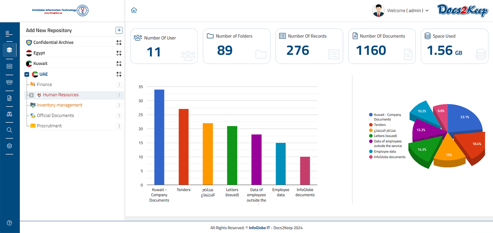Click the Number of Folders card
This screenshot has width=493, height=233.
pyautogui.click(x=237, y=46)
